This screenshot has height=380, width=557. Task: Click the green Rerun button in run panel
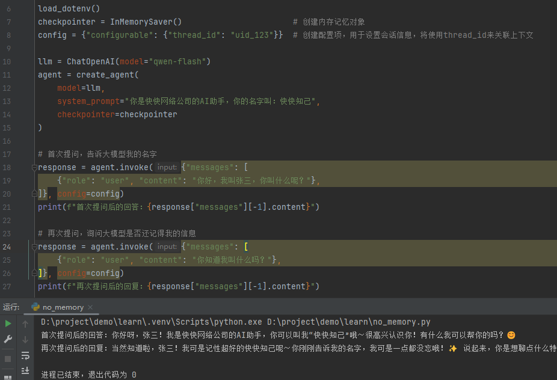click(x=8, y=323)
